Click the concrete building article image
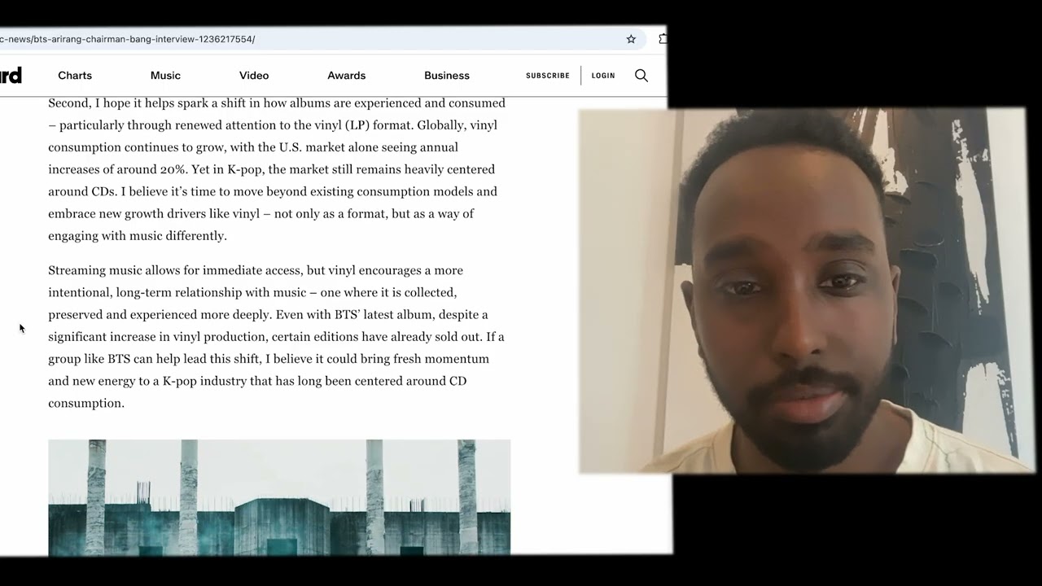 pos(279,497)
